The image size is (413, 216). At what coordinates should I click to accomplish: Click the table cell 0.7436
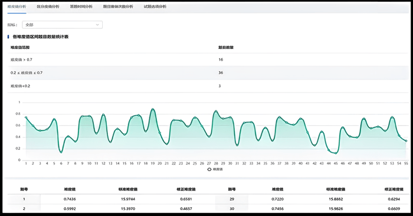[70, 199]
